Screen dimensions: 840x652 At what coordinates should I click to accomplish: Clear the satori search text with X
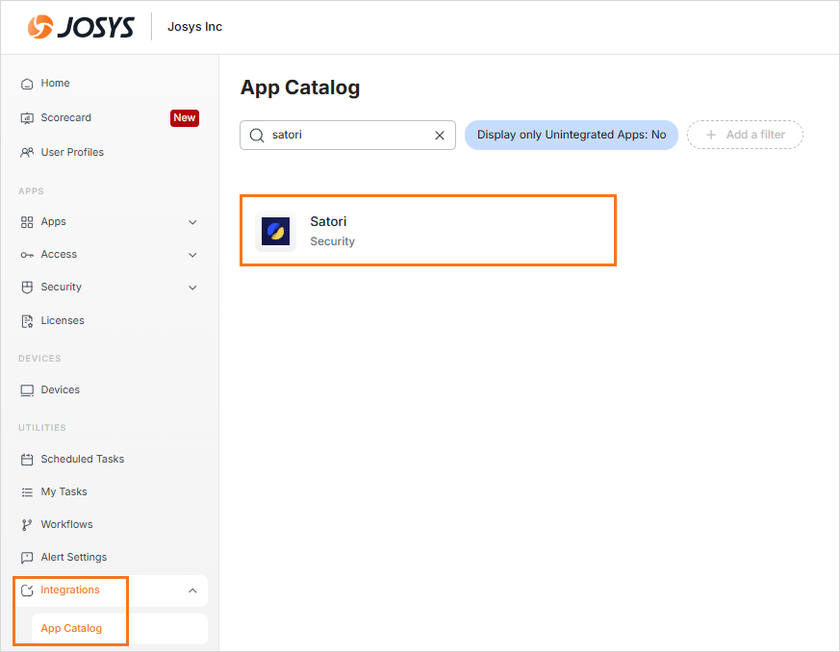click(440, 136)
